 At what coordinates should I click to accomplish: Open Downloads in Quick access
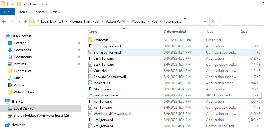[x=22, y=50]
